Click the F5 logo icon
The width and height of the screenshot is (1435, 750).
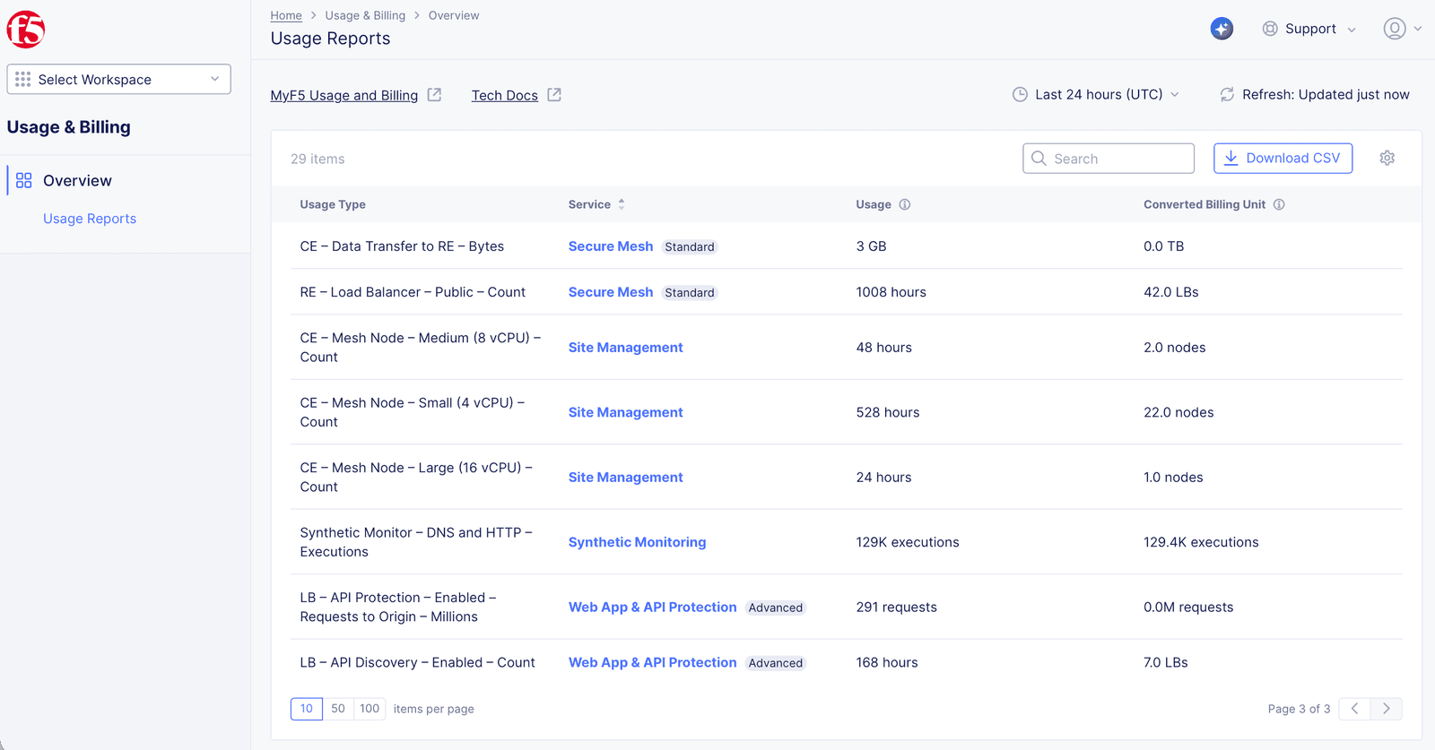[26, 30]
